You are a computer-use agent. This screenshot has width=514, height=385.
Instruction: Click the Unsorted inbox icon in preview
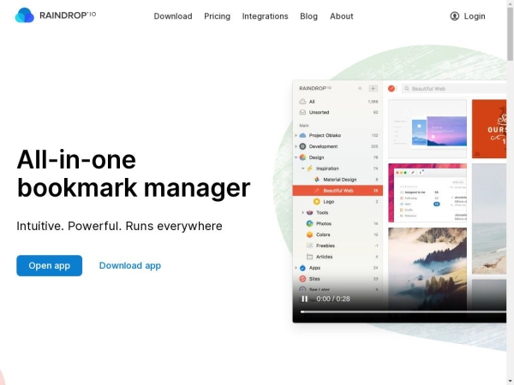[x=302, y=112]
